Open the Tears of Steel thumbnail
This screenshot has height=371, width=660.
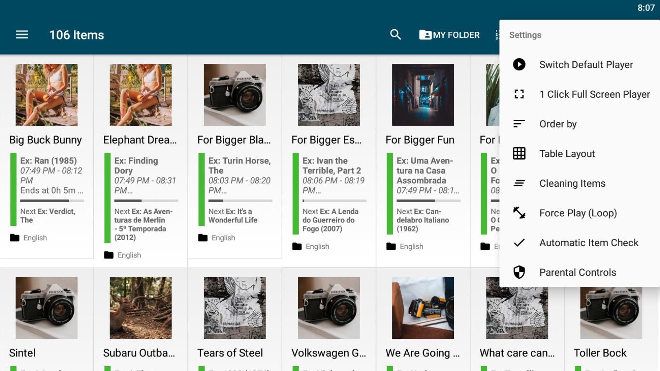coord(235,308)
